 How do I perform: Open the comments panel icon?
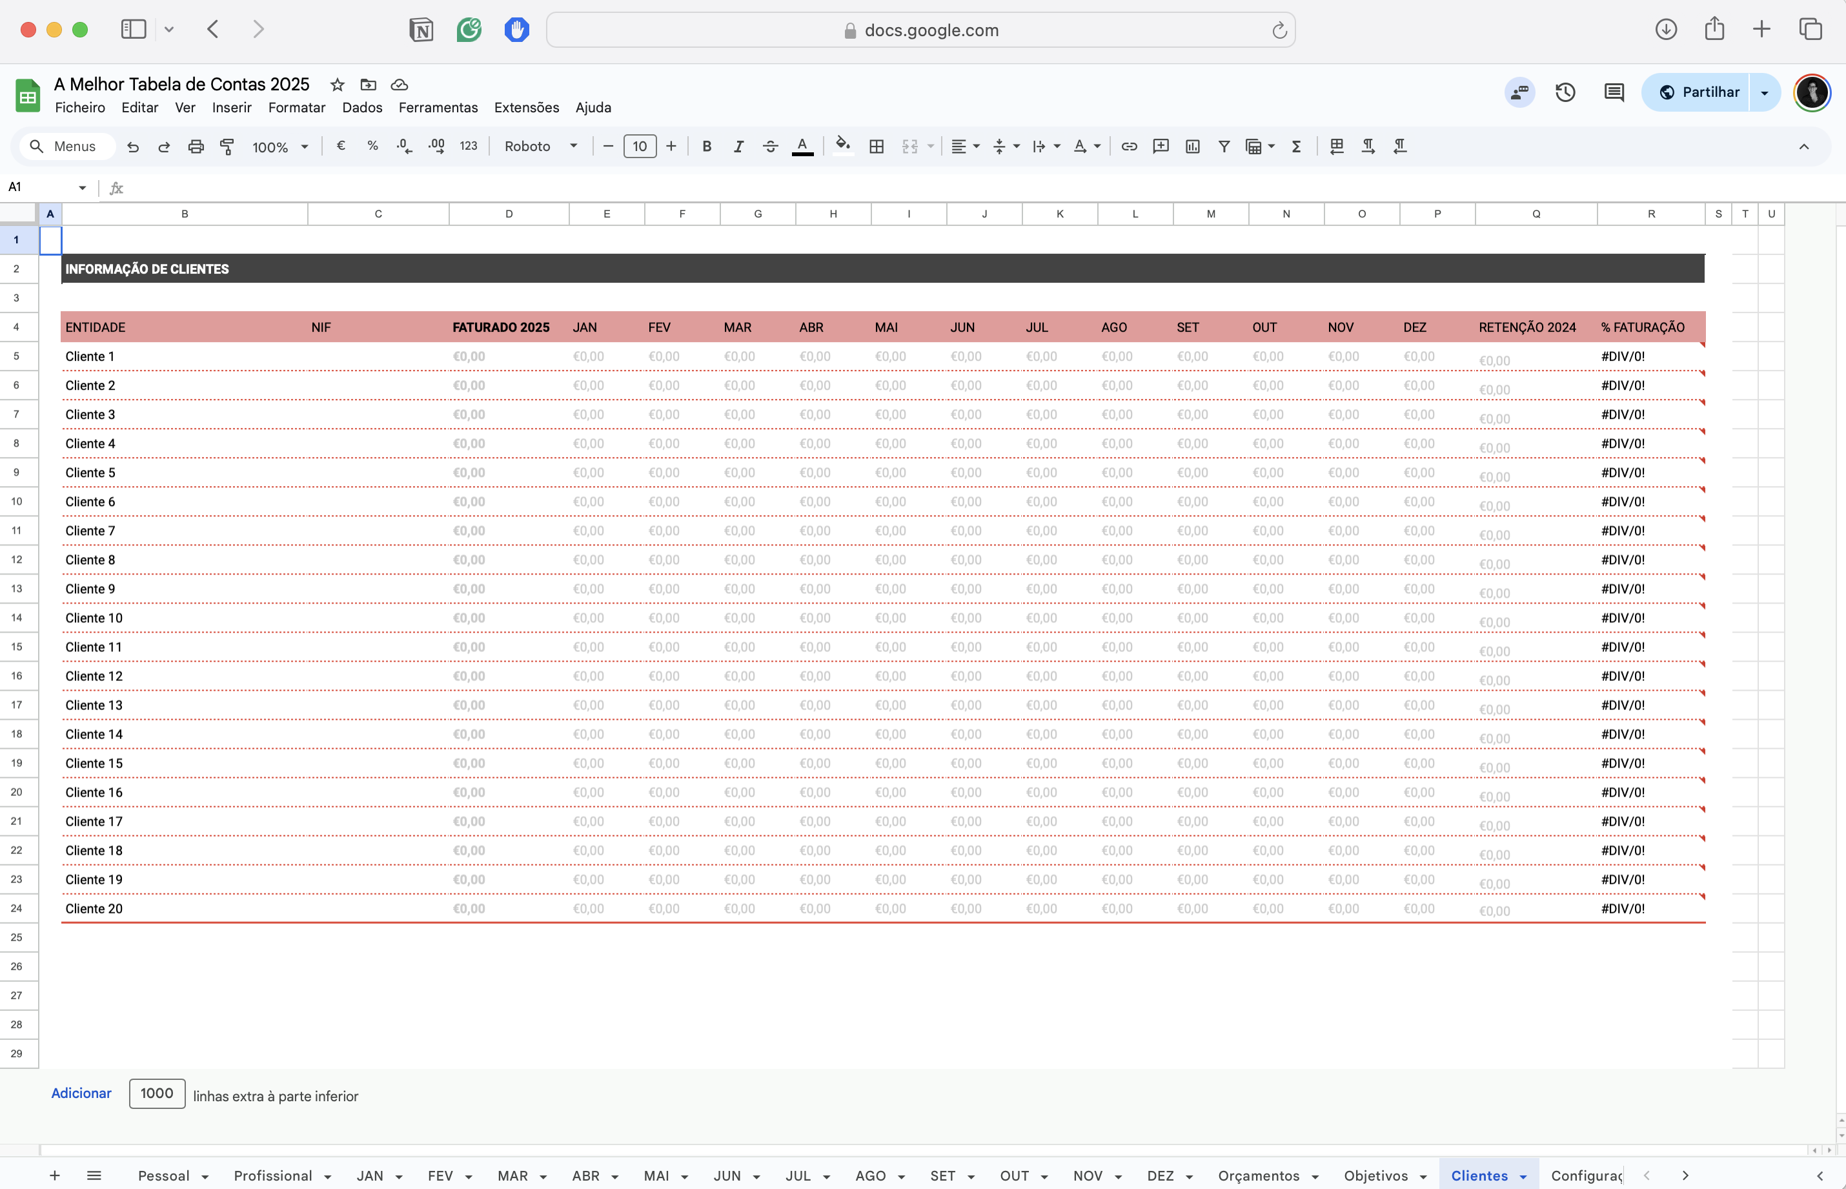pyautogui.click(x=1614, y=93)
